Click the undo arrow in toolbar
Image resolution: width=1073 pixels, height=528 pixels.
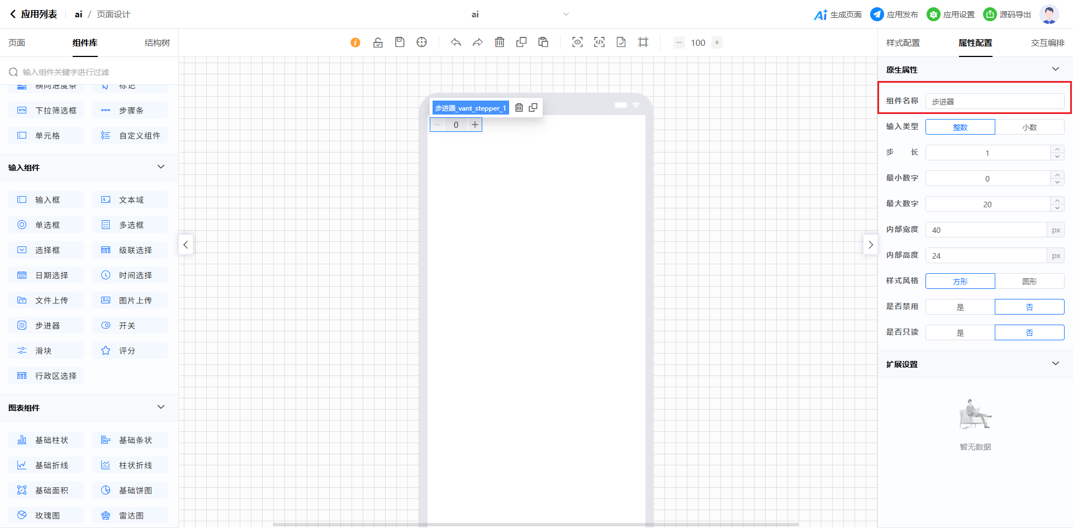[x=456, y=42]
